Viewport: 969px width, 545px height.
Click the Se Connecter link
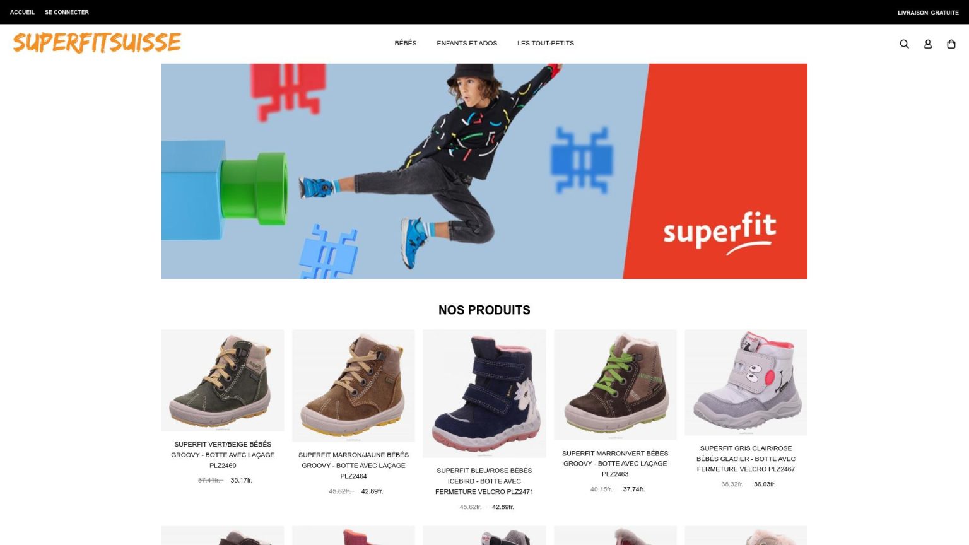(x=67, y=12)
